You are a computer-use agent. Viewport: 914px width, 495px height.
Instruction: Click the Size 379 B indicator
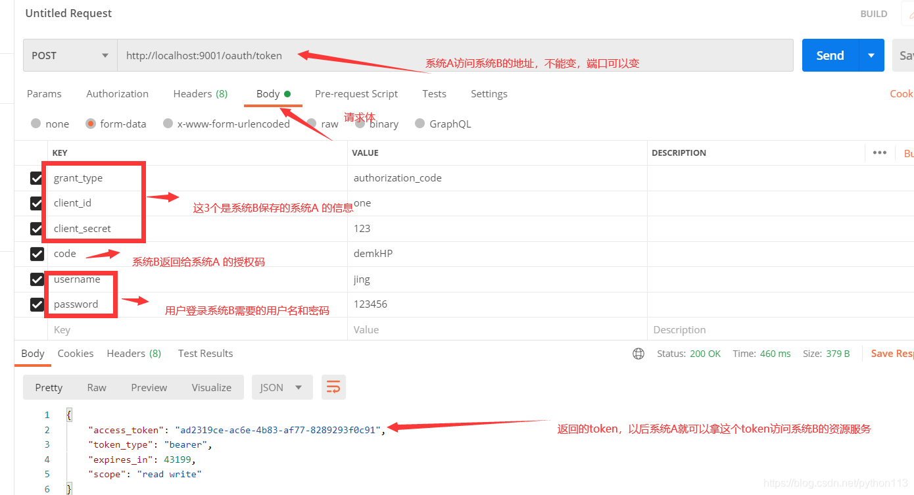coord(827,354)
